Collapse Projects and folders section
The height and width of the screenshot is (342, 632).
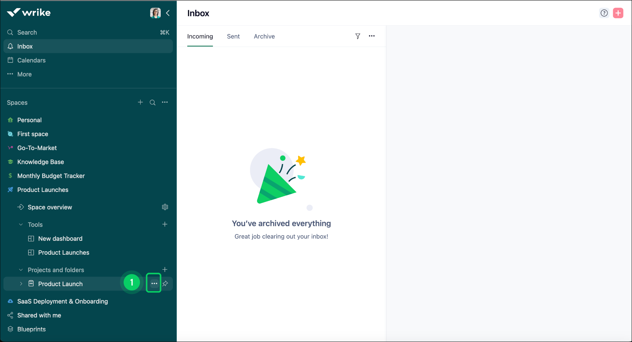[21, 270]
